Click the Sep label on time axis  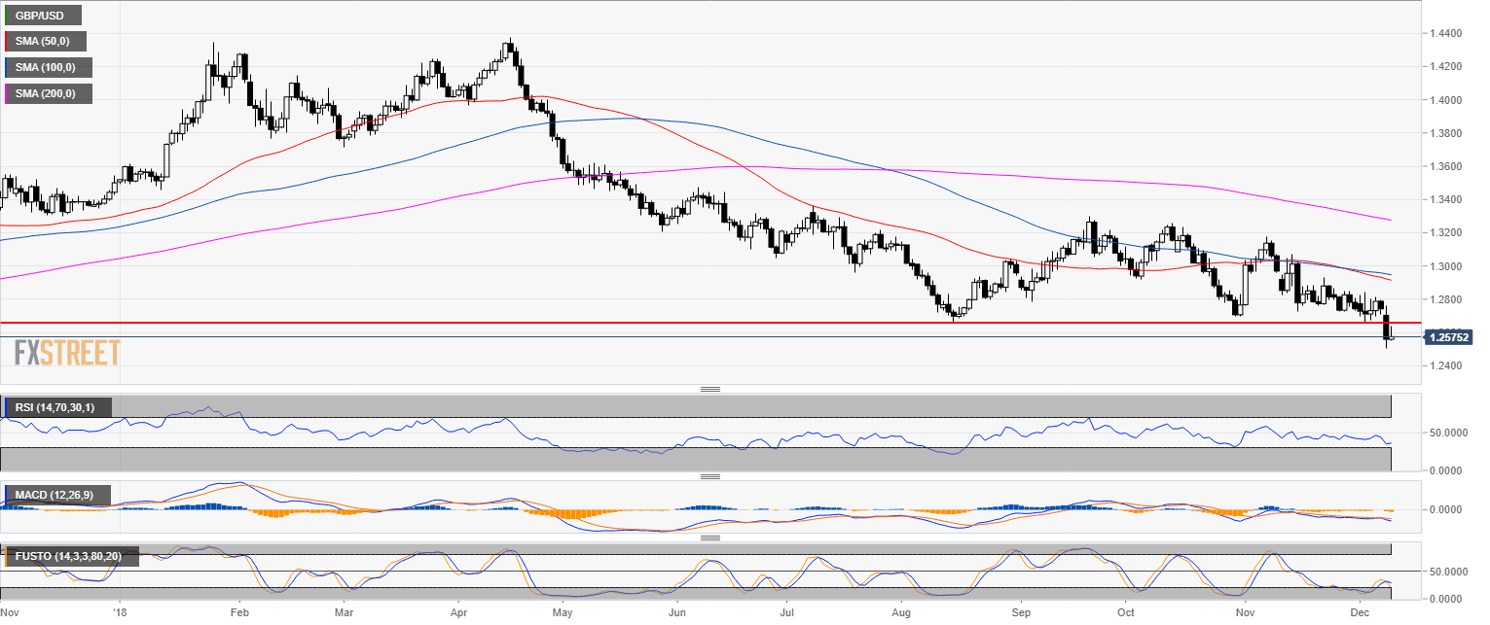pyautogui.click(x=1021, y=613)
